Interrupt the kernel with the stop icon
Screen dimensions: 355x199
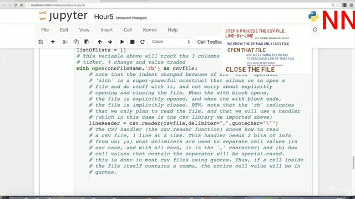(x=133, y=42)
